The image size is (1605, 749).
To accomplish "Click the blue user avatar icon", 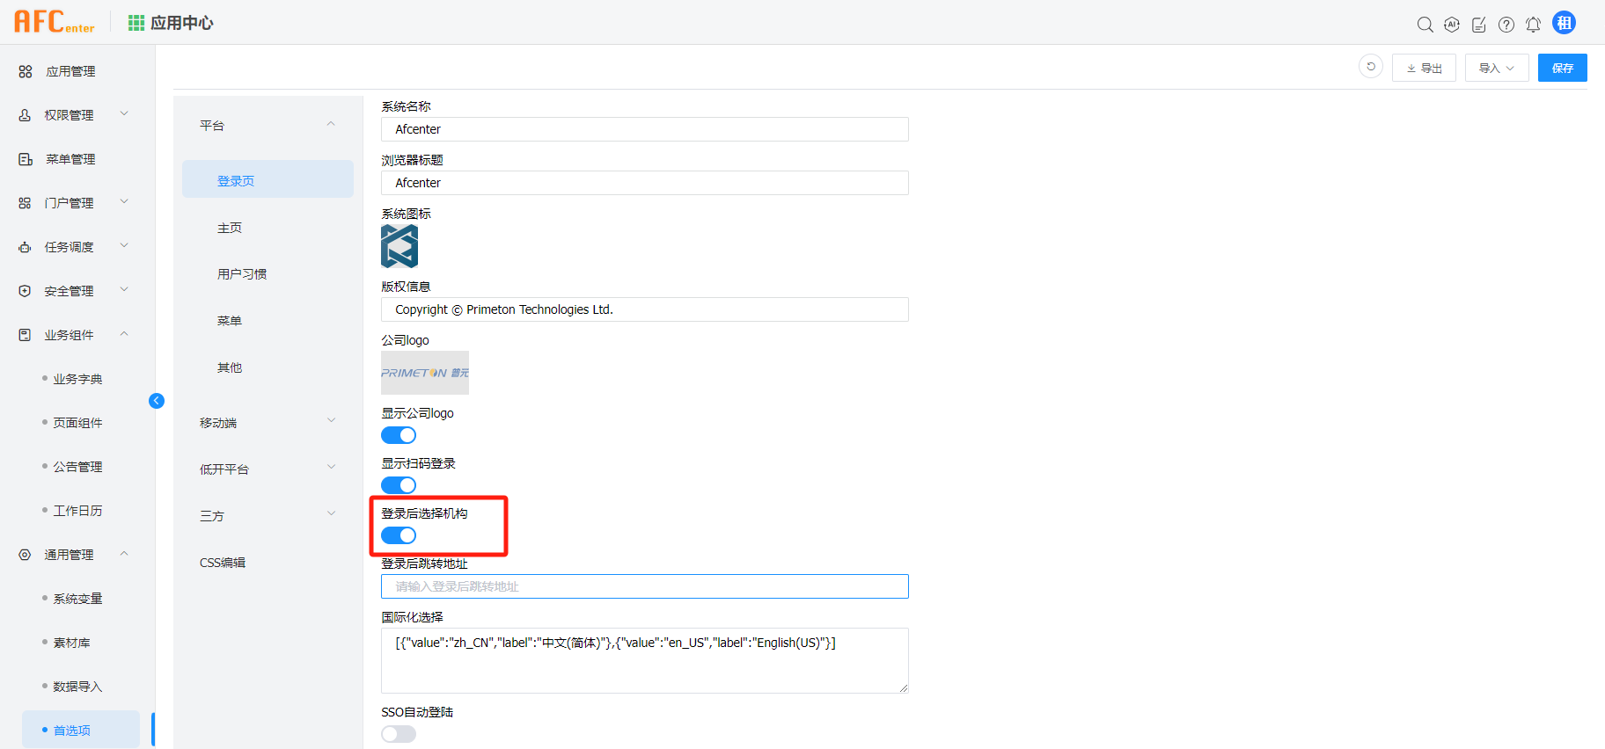I will (x=1564, y=23).
